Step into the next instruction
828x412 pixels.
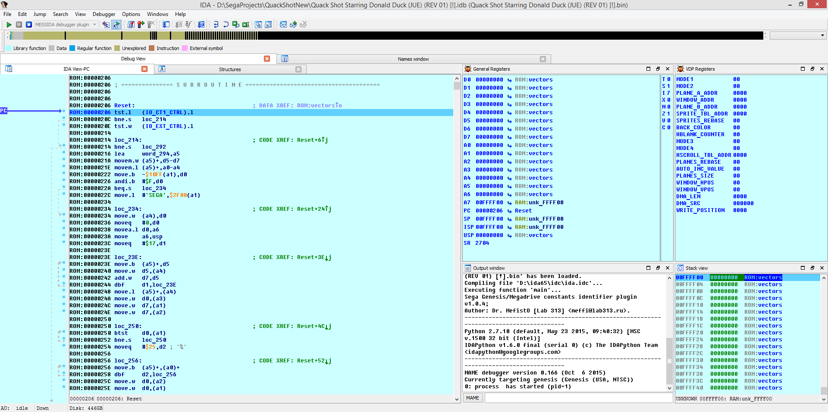pyautogui.click(x=216, y=25)
